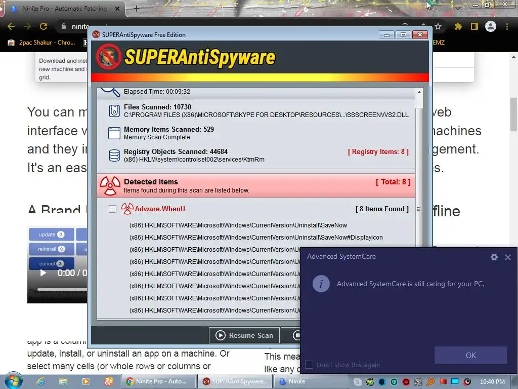
Task: Click the Elapsed Time magnifier icon
Action: (x=111, y=91)
